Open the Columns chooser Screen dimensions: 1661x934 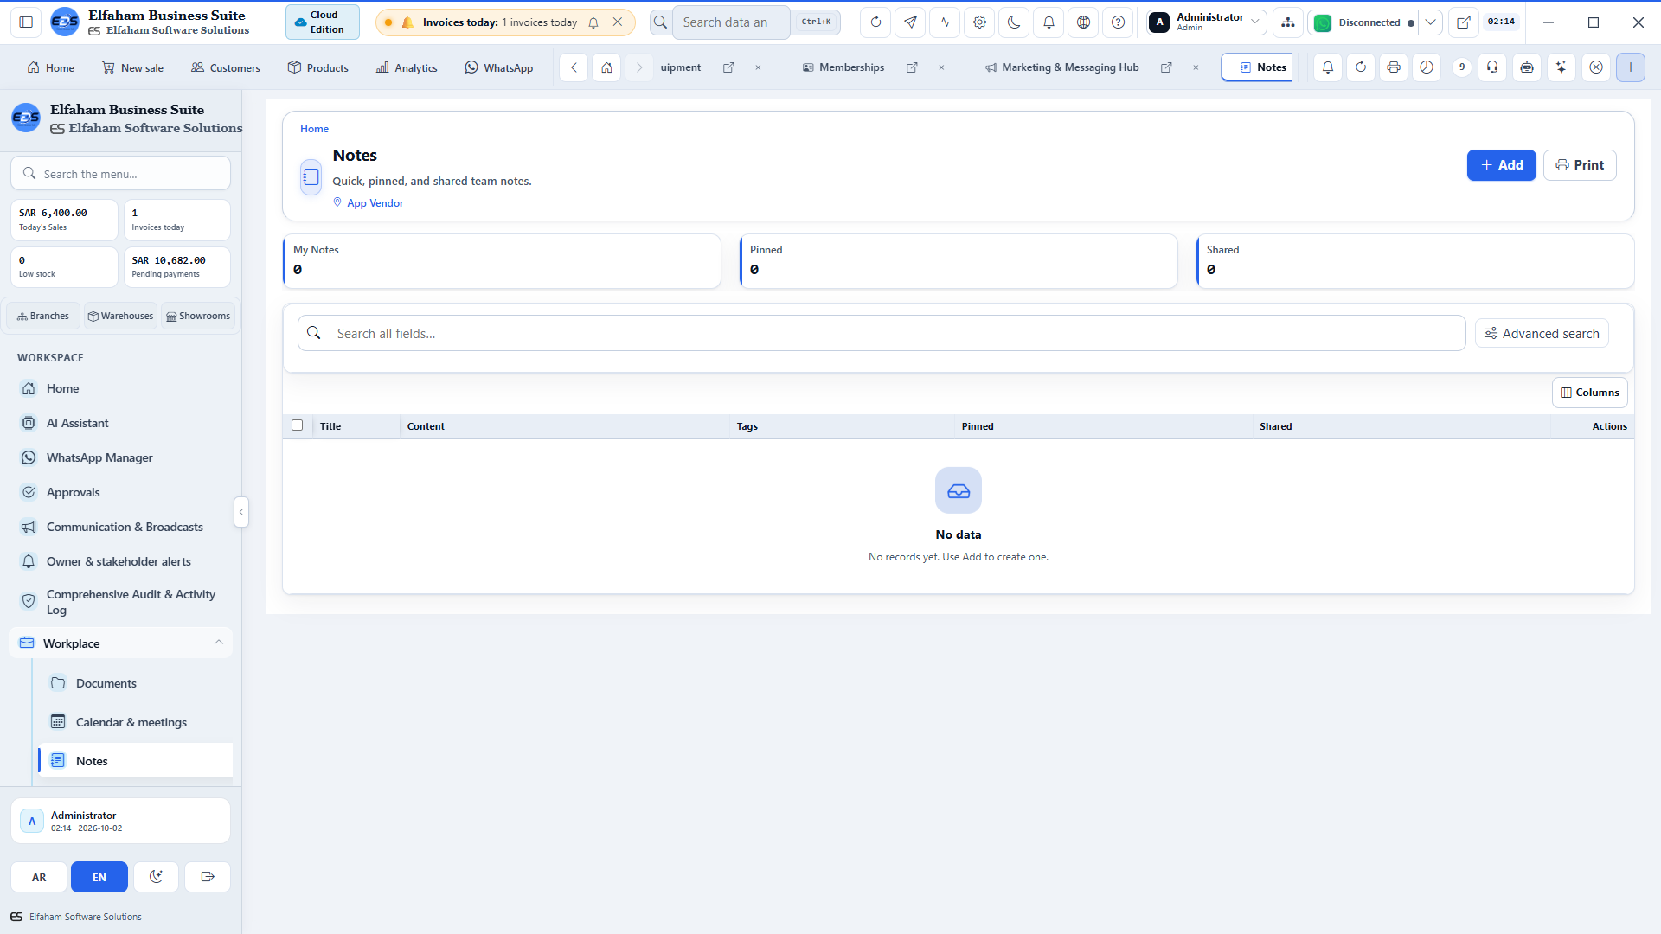[x=1589, y=393]
